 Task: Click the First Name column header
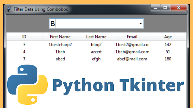(x=60, y=37)
